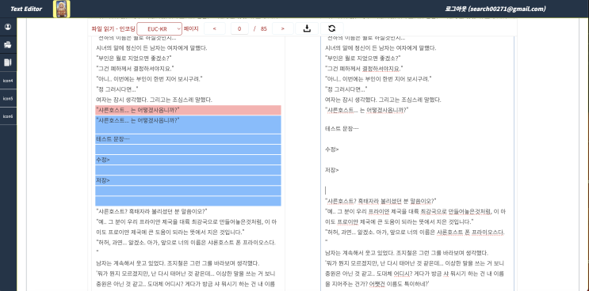The image size is (589, 291).
Task: Click the Text Editor title
Action: click(26, 9)
